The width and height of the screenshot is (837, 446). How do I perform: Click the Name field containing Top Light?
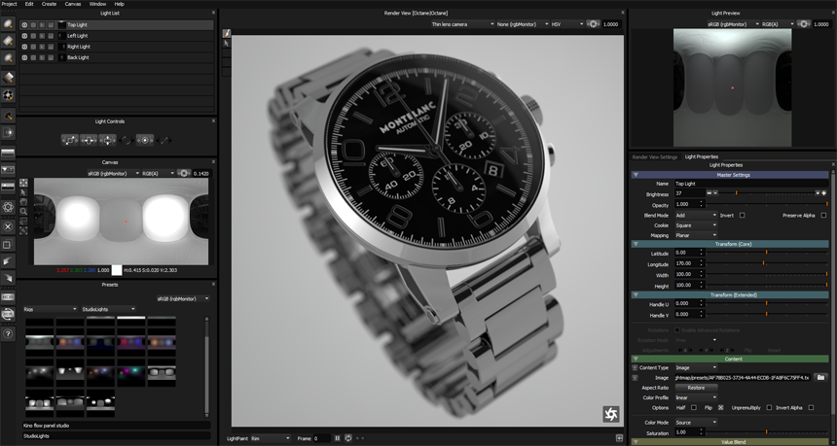(751, 184)
